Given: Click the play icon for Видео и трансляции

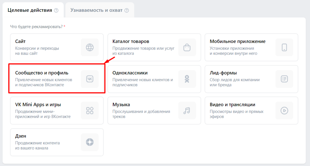Looking at the screenshot, I should [x=284, y=111].
